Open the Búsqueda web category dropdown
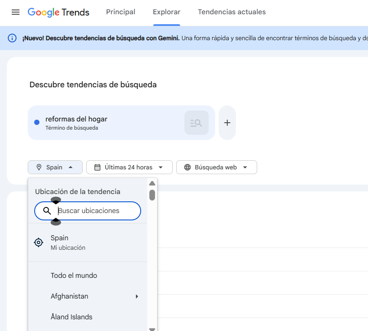This screenshot has height=331, width=368. point(216,167)
